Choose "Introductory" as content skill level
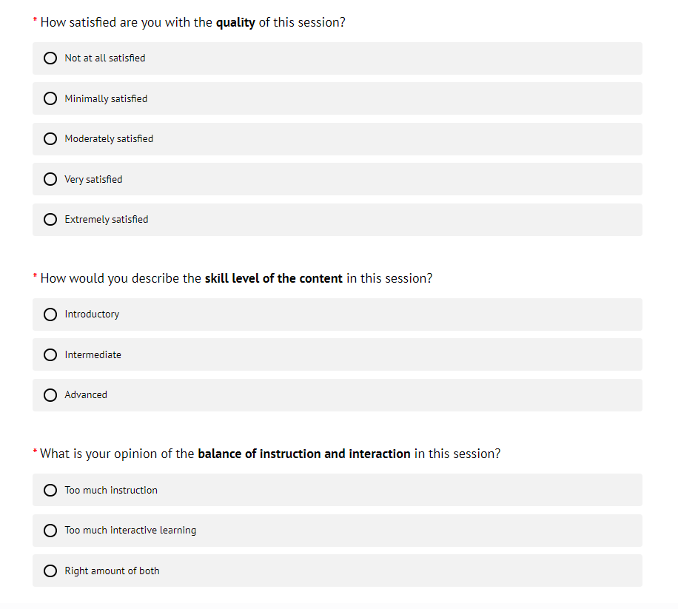This screenshot has width=678, height=609. 50,314
